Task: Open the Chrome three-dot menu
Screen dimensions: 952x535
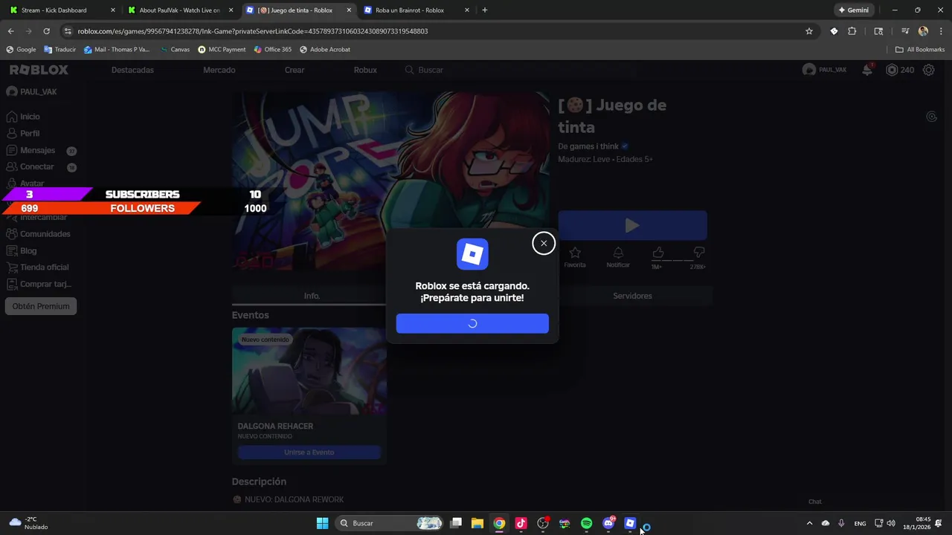Action: click(x=940, y=31)
